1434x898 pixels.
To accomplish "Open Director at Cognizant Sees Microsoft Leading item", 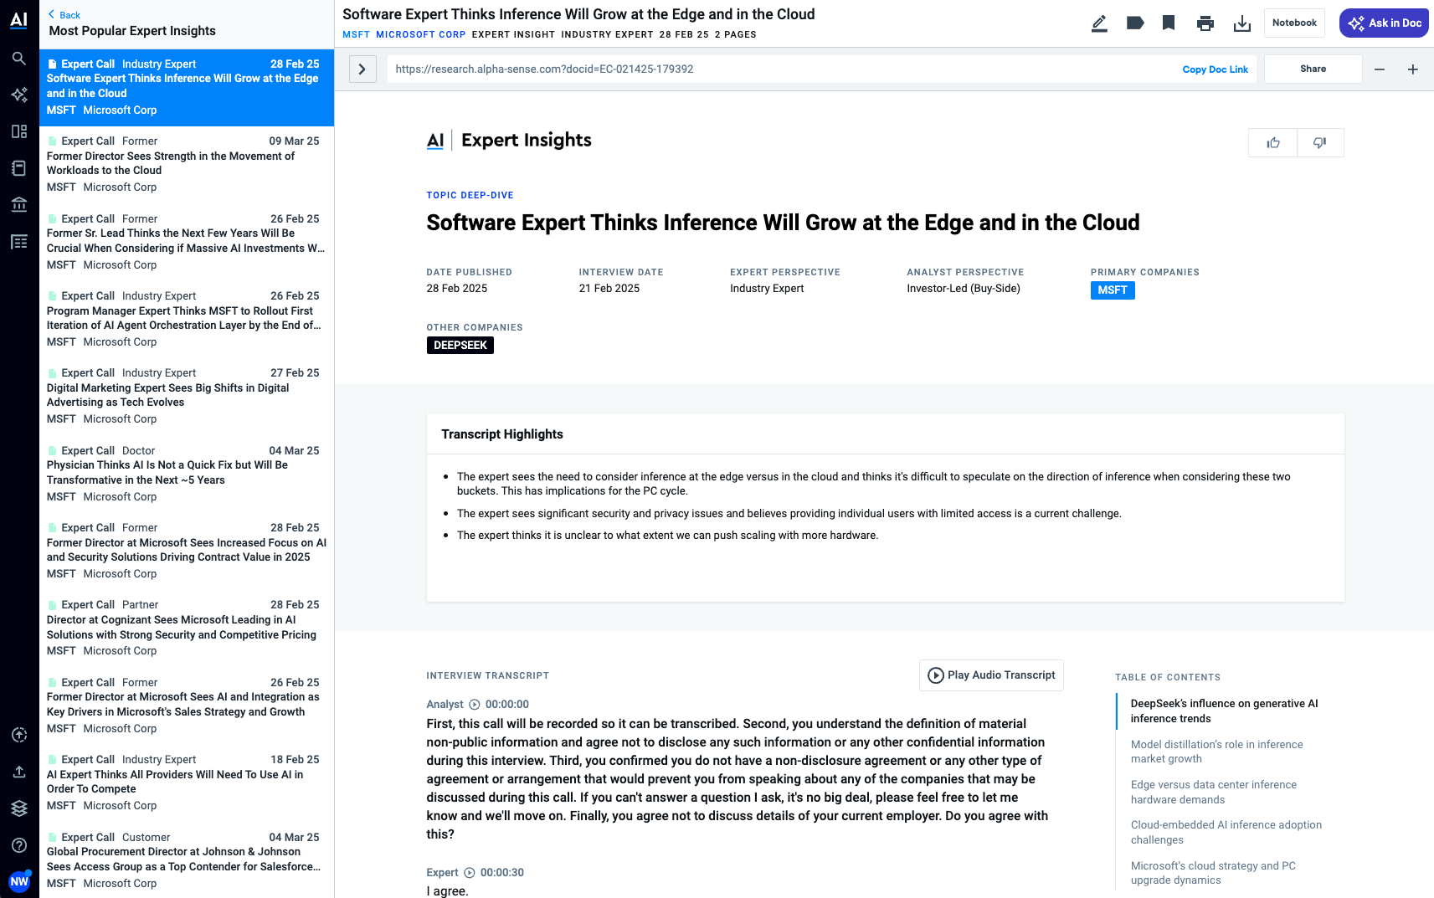I will pos(187,628).
